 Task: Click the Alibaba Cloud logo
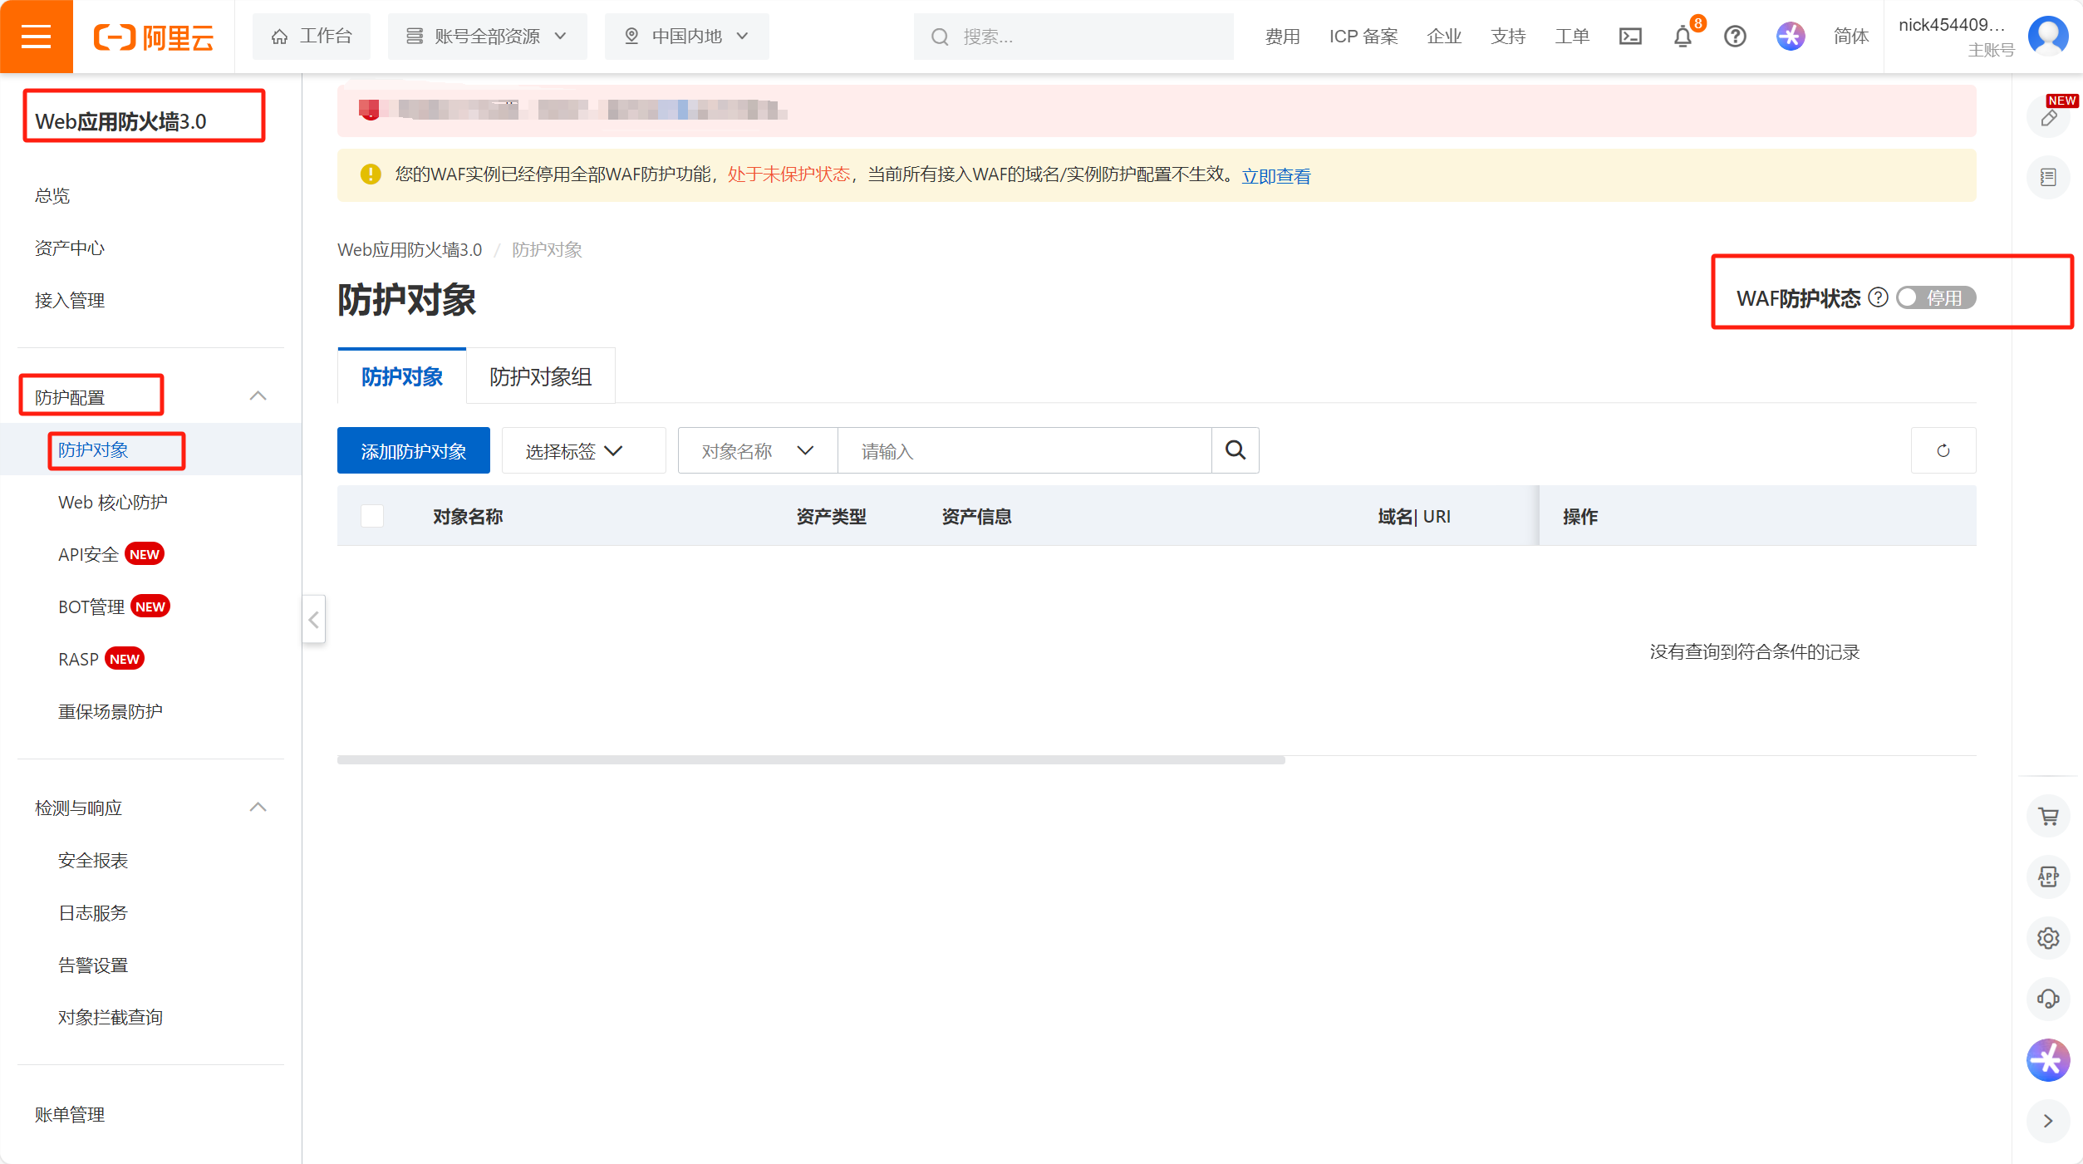(154, 37)
